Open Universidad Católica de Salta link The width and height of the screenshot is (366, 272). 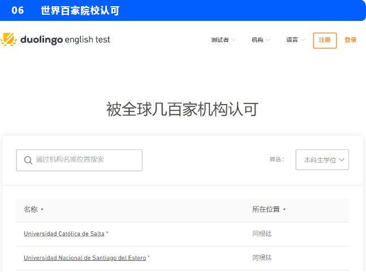point(64,234)
